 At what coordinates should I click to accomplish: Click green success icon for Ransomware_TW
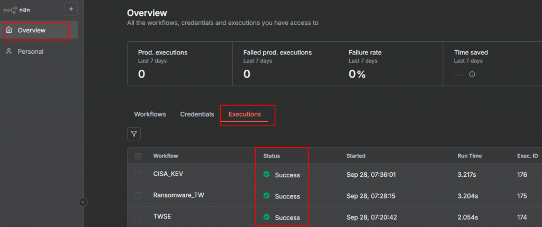pos(267,196)
